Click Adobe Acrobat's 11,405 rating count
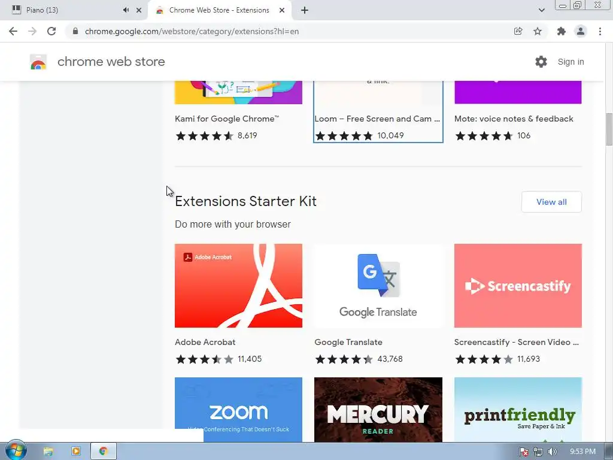 click(x=250, y=359)
